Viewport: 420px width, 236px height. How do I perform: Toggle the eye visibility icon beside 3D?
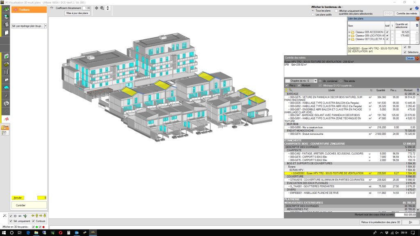click(20, 216)
